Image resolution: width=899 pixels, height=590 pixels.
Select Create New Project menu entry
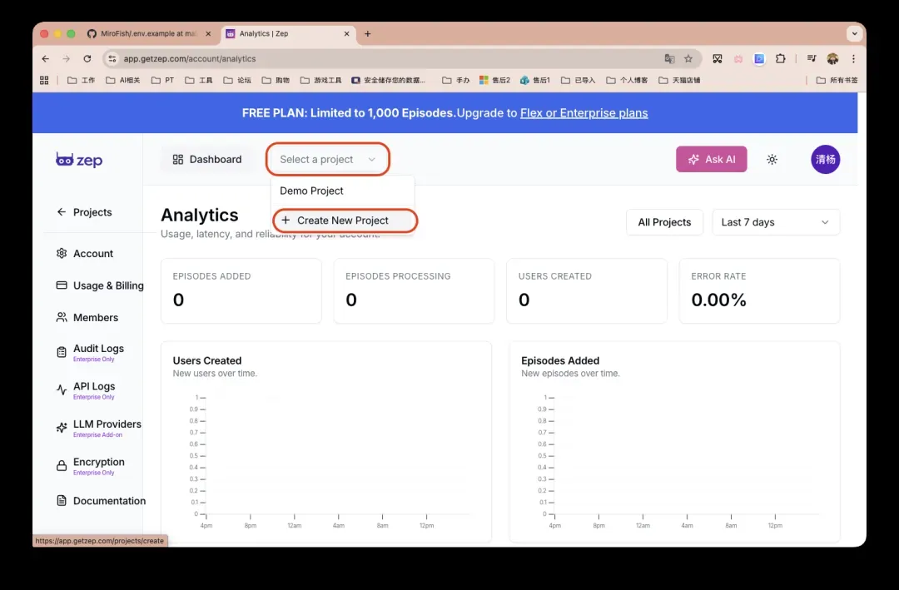(x=342, y=221)
